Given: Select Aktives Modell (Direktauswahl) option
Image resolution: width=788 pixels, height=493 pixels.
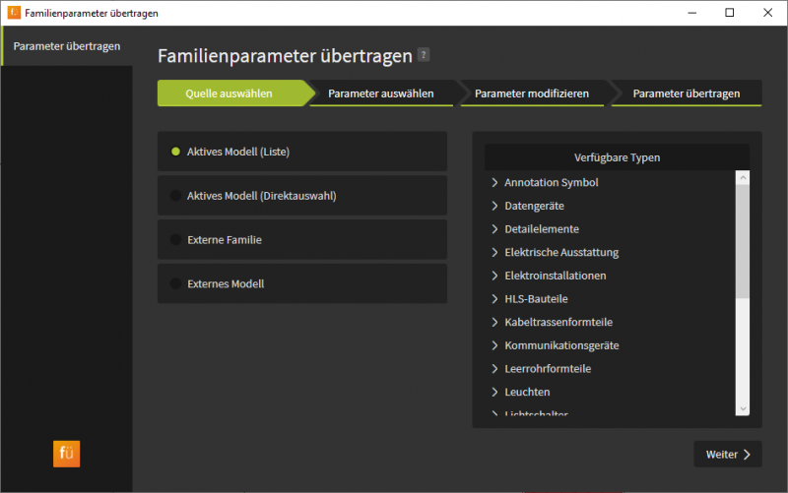Looking at the screenshot, I should 175,196.
